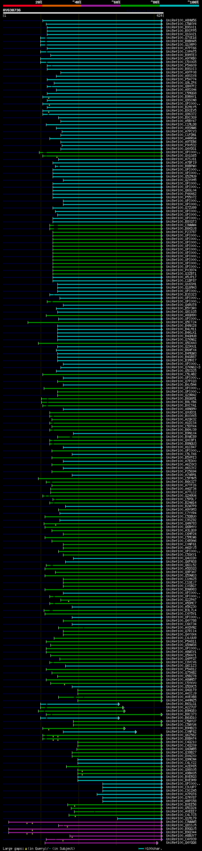Image resolution: width=202 pixels, height=851 pixels.
Task: Select hit label UniRef100_C5LAB2
Action: 181,374
